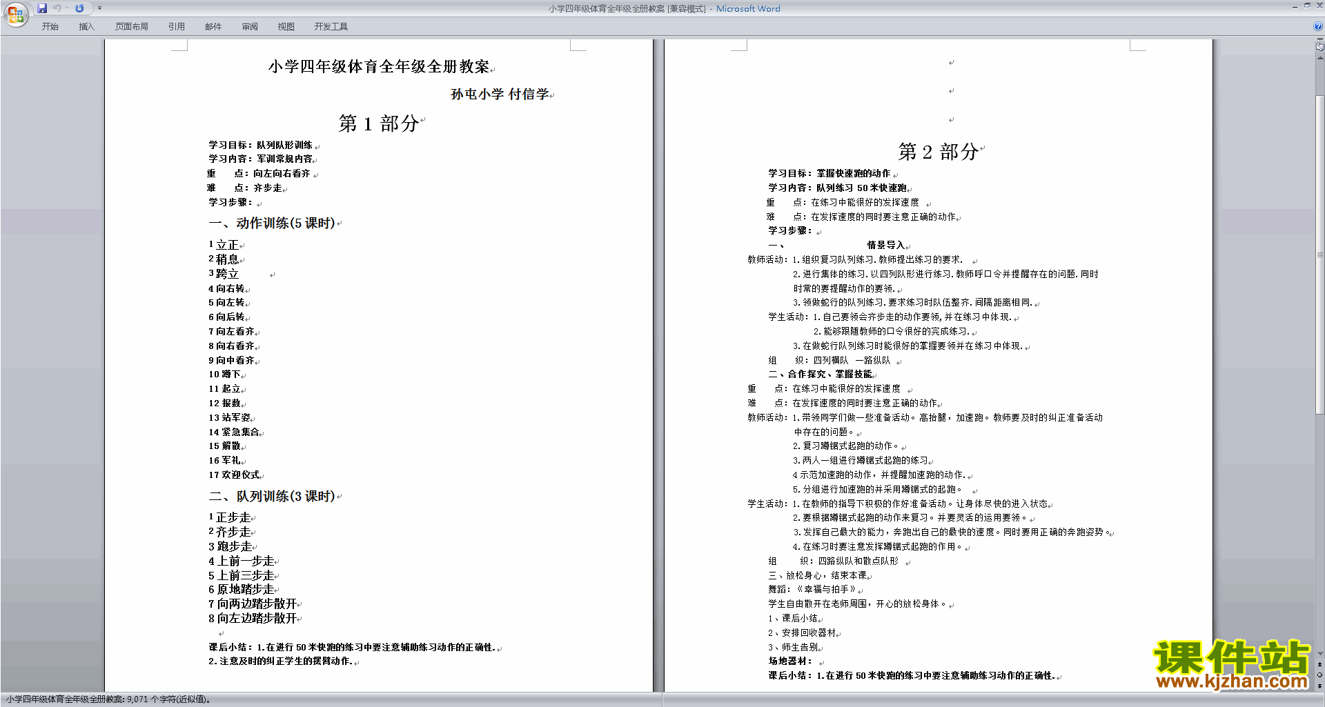
Task: Open Customize Quick Access Toolbar dropdown
Action: pyautogui.click(x=99, y=8)
